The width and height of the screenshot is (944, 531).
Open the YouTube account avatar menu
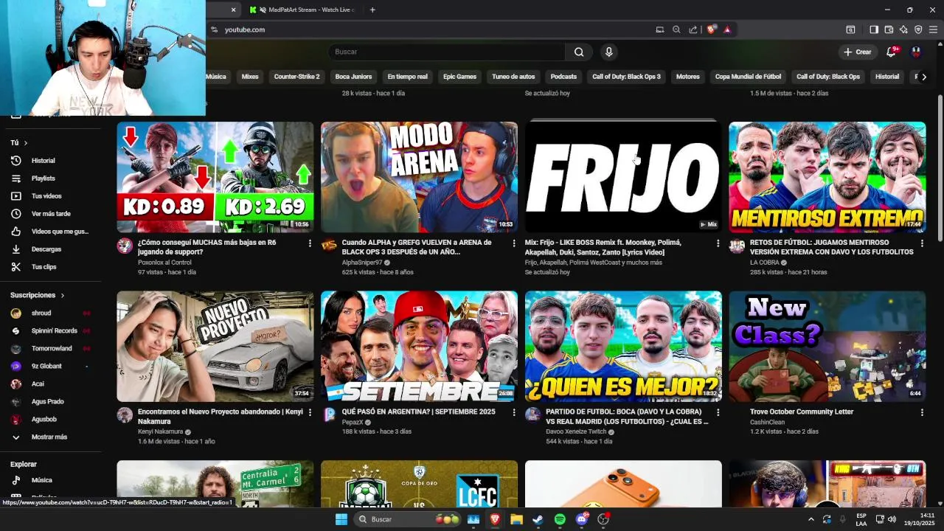pos(916,52)
